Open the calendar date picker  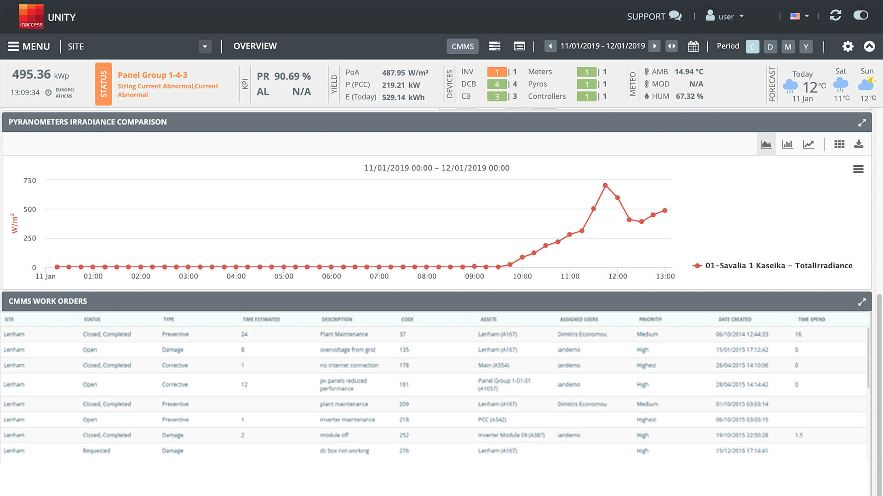tap(693, 46)
